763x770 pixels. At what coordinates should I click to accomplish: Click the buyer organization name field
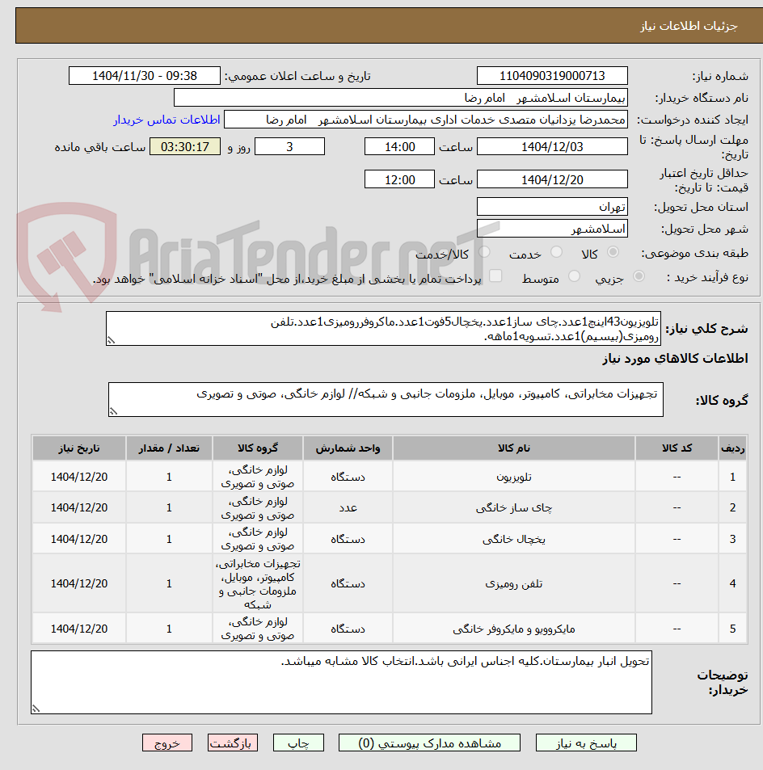pos(401,98)
